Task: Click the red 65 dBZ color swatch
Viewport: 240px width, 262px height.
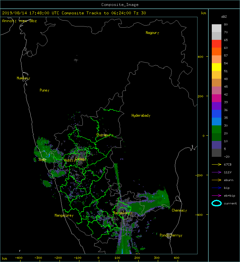Action: tap(216, 44)
